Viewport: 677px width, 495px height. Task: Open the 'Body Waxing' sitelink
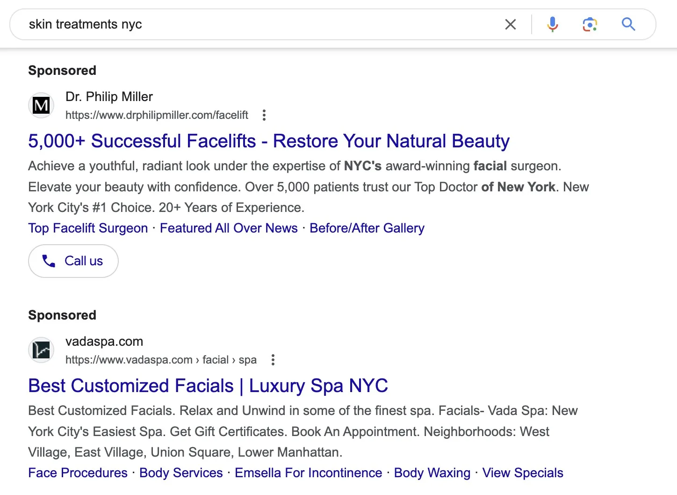coord(432,473)
